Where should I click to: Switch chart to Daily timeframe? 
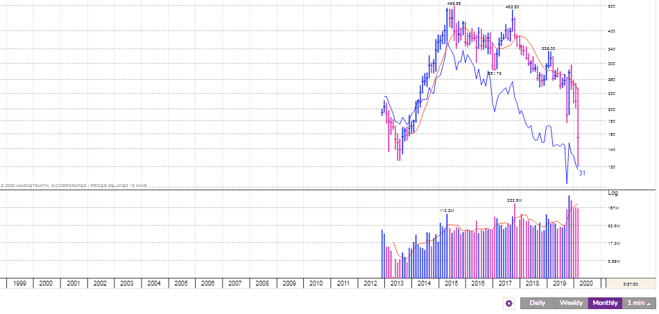point(538,303)
